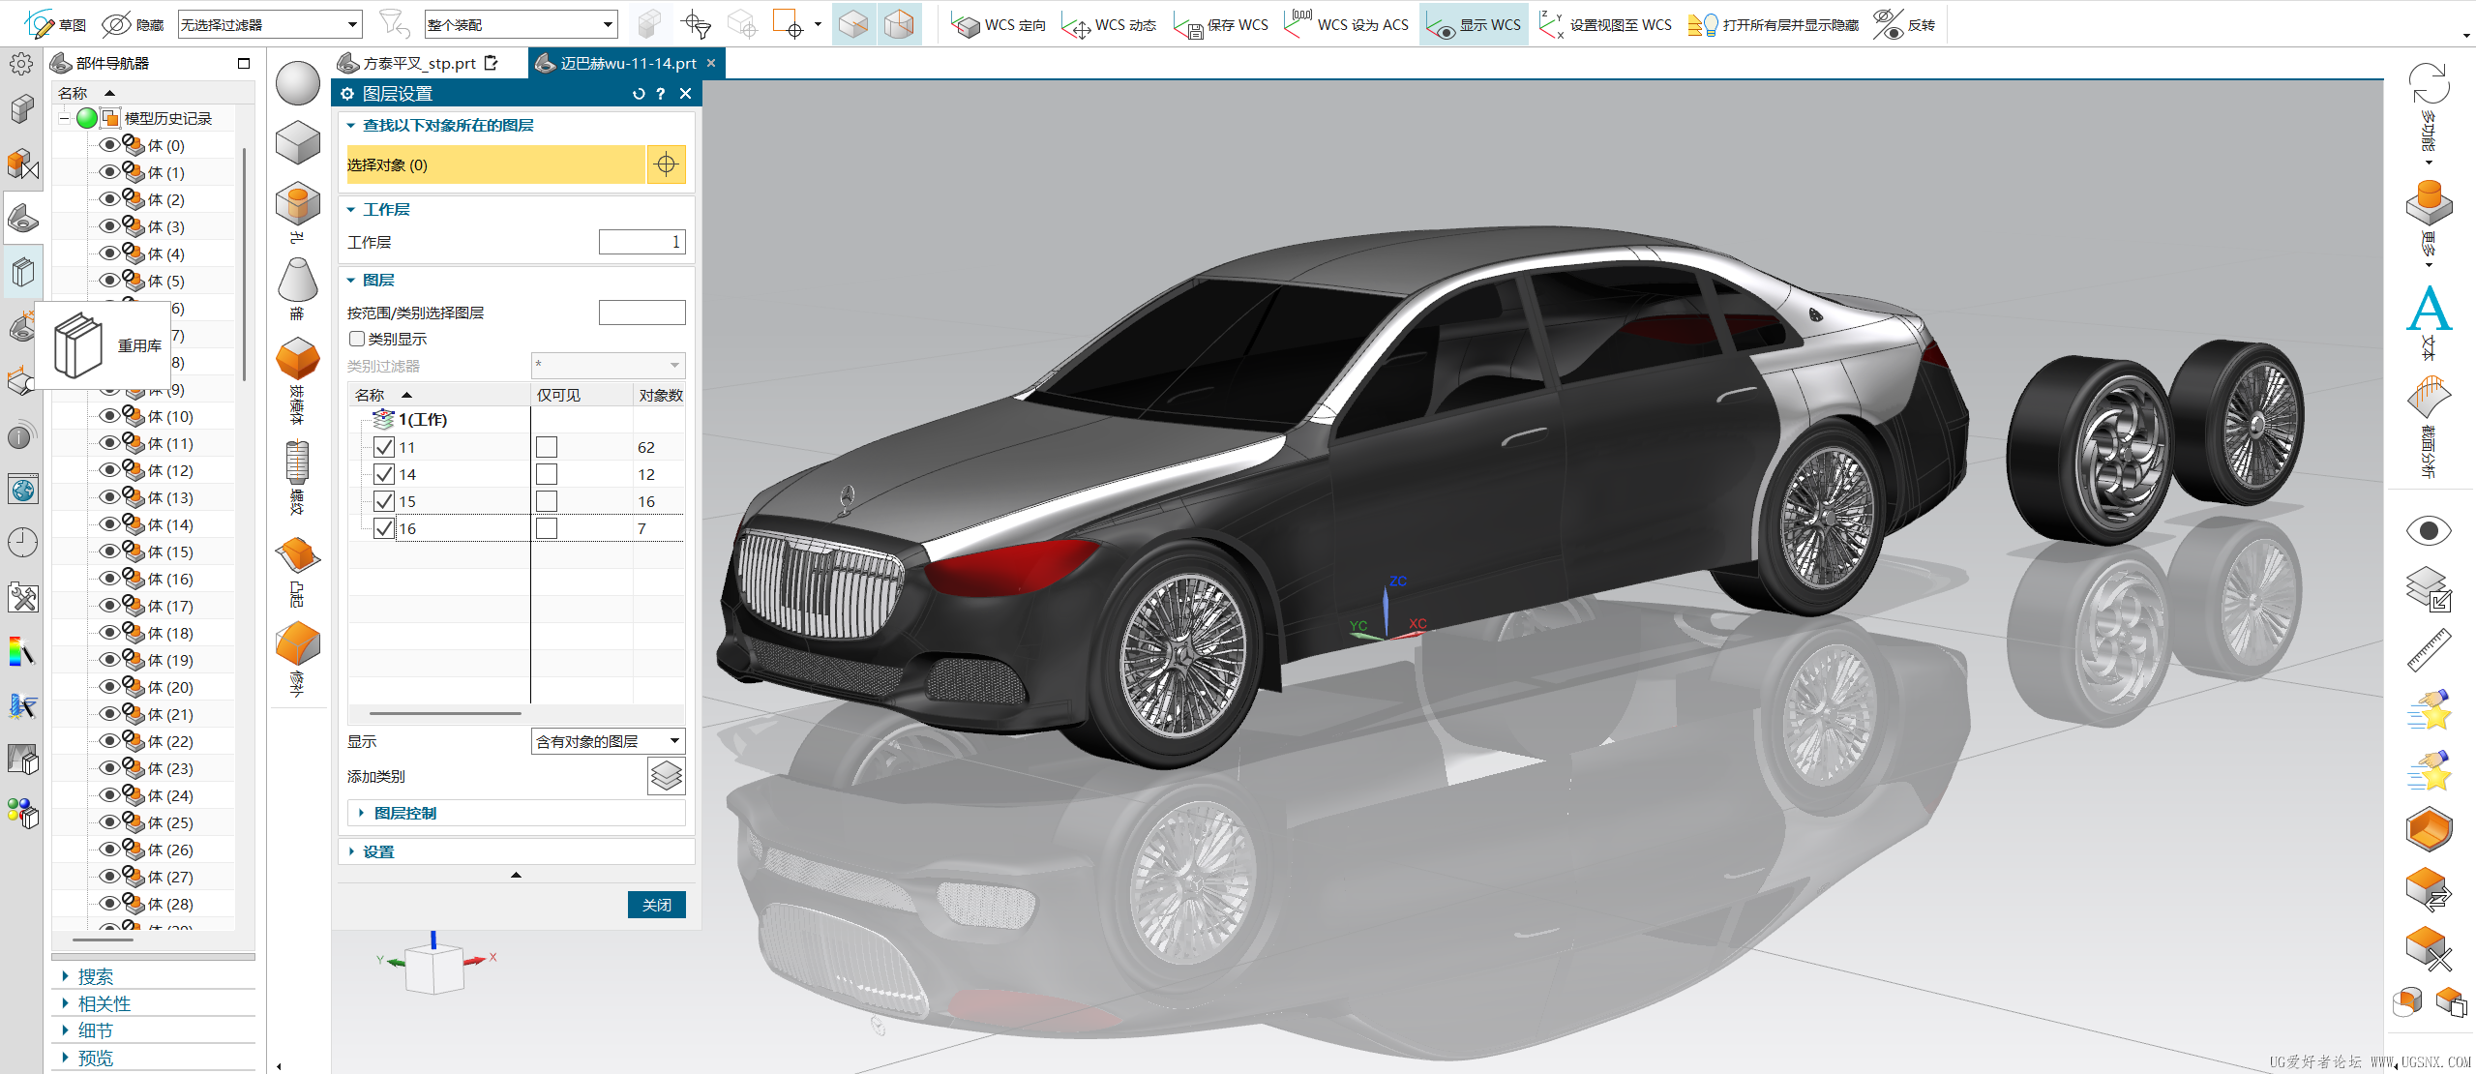Click the 添加类别 layers icon

click(666, 776)
